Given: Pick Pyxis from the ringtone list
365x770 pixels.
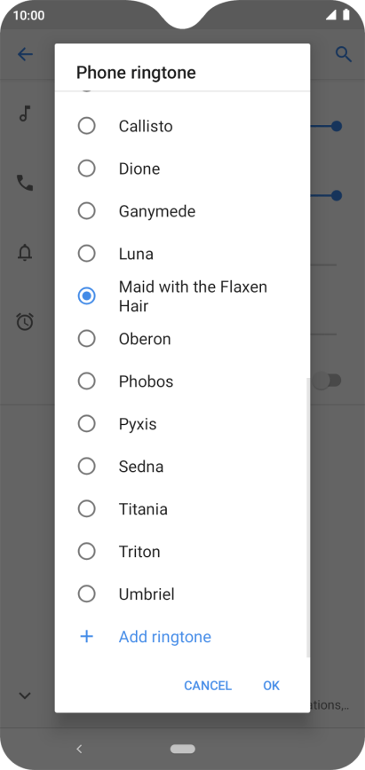Looking at the screenshot, I should click(x=182, y=424).
